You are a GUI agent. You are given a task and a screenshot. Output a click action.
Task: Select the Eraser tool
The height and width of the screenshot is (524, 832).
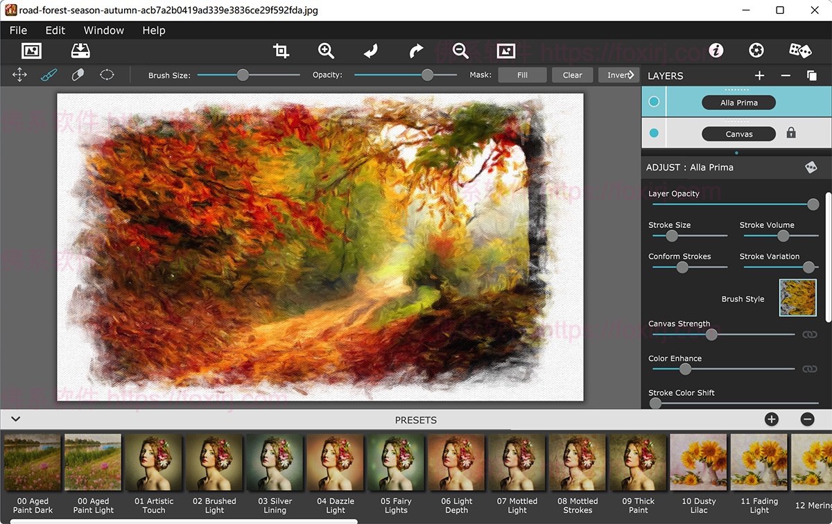tap(78, 74)
